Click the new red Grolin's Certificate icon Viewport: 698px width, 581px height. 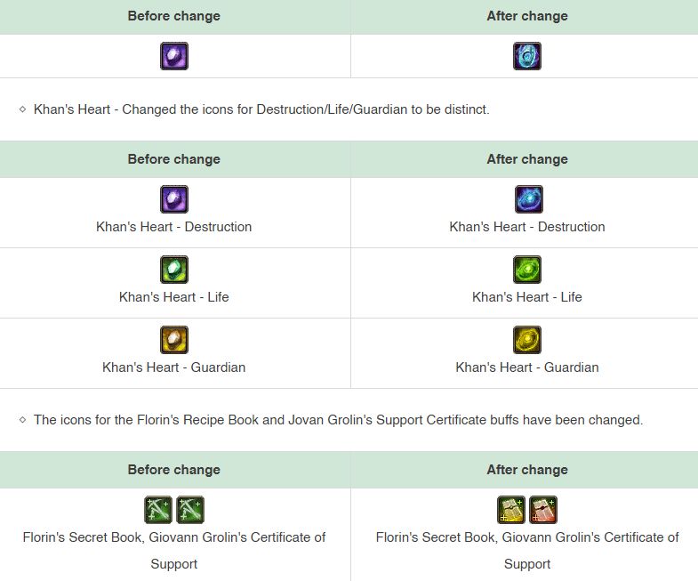[x=543, y=510]
